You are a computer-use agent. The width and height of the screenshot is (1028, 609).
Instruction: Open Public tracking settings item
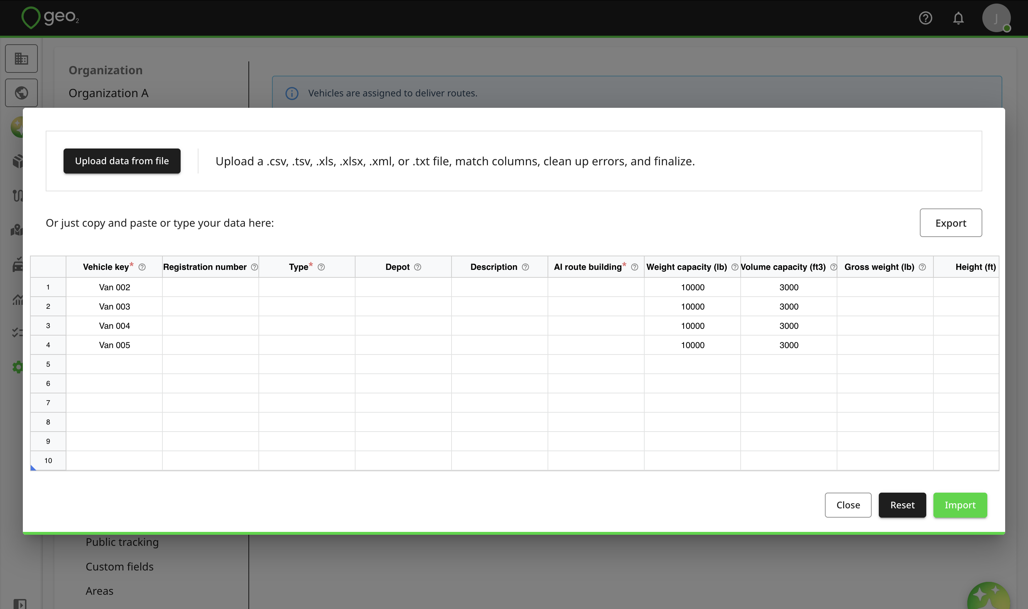point(122,542)
